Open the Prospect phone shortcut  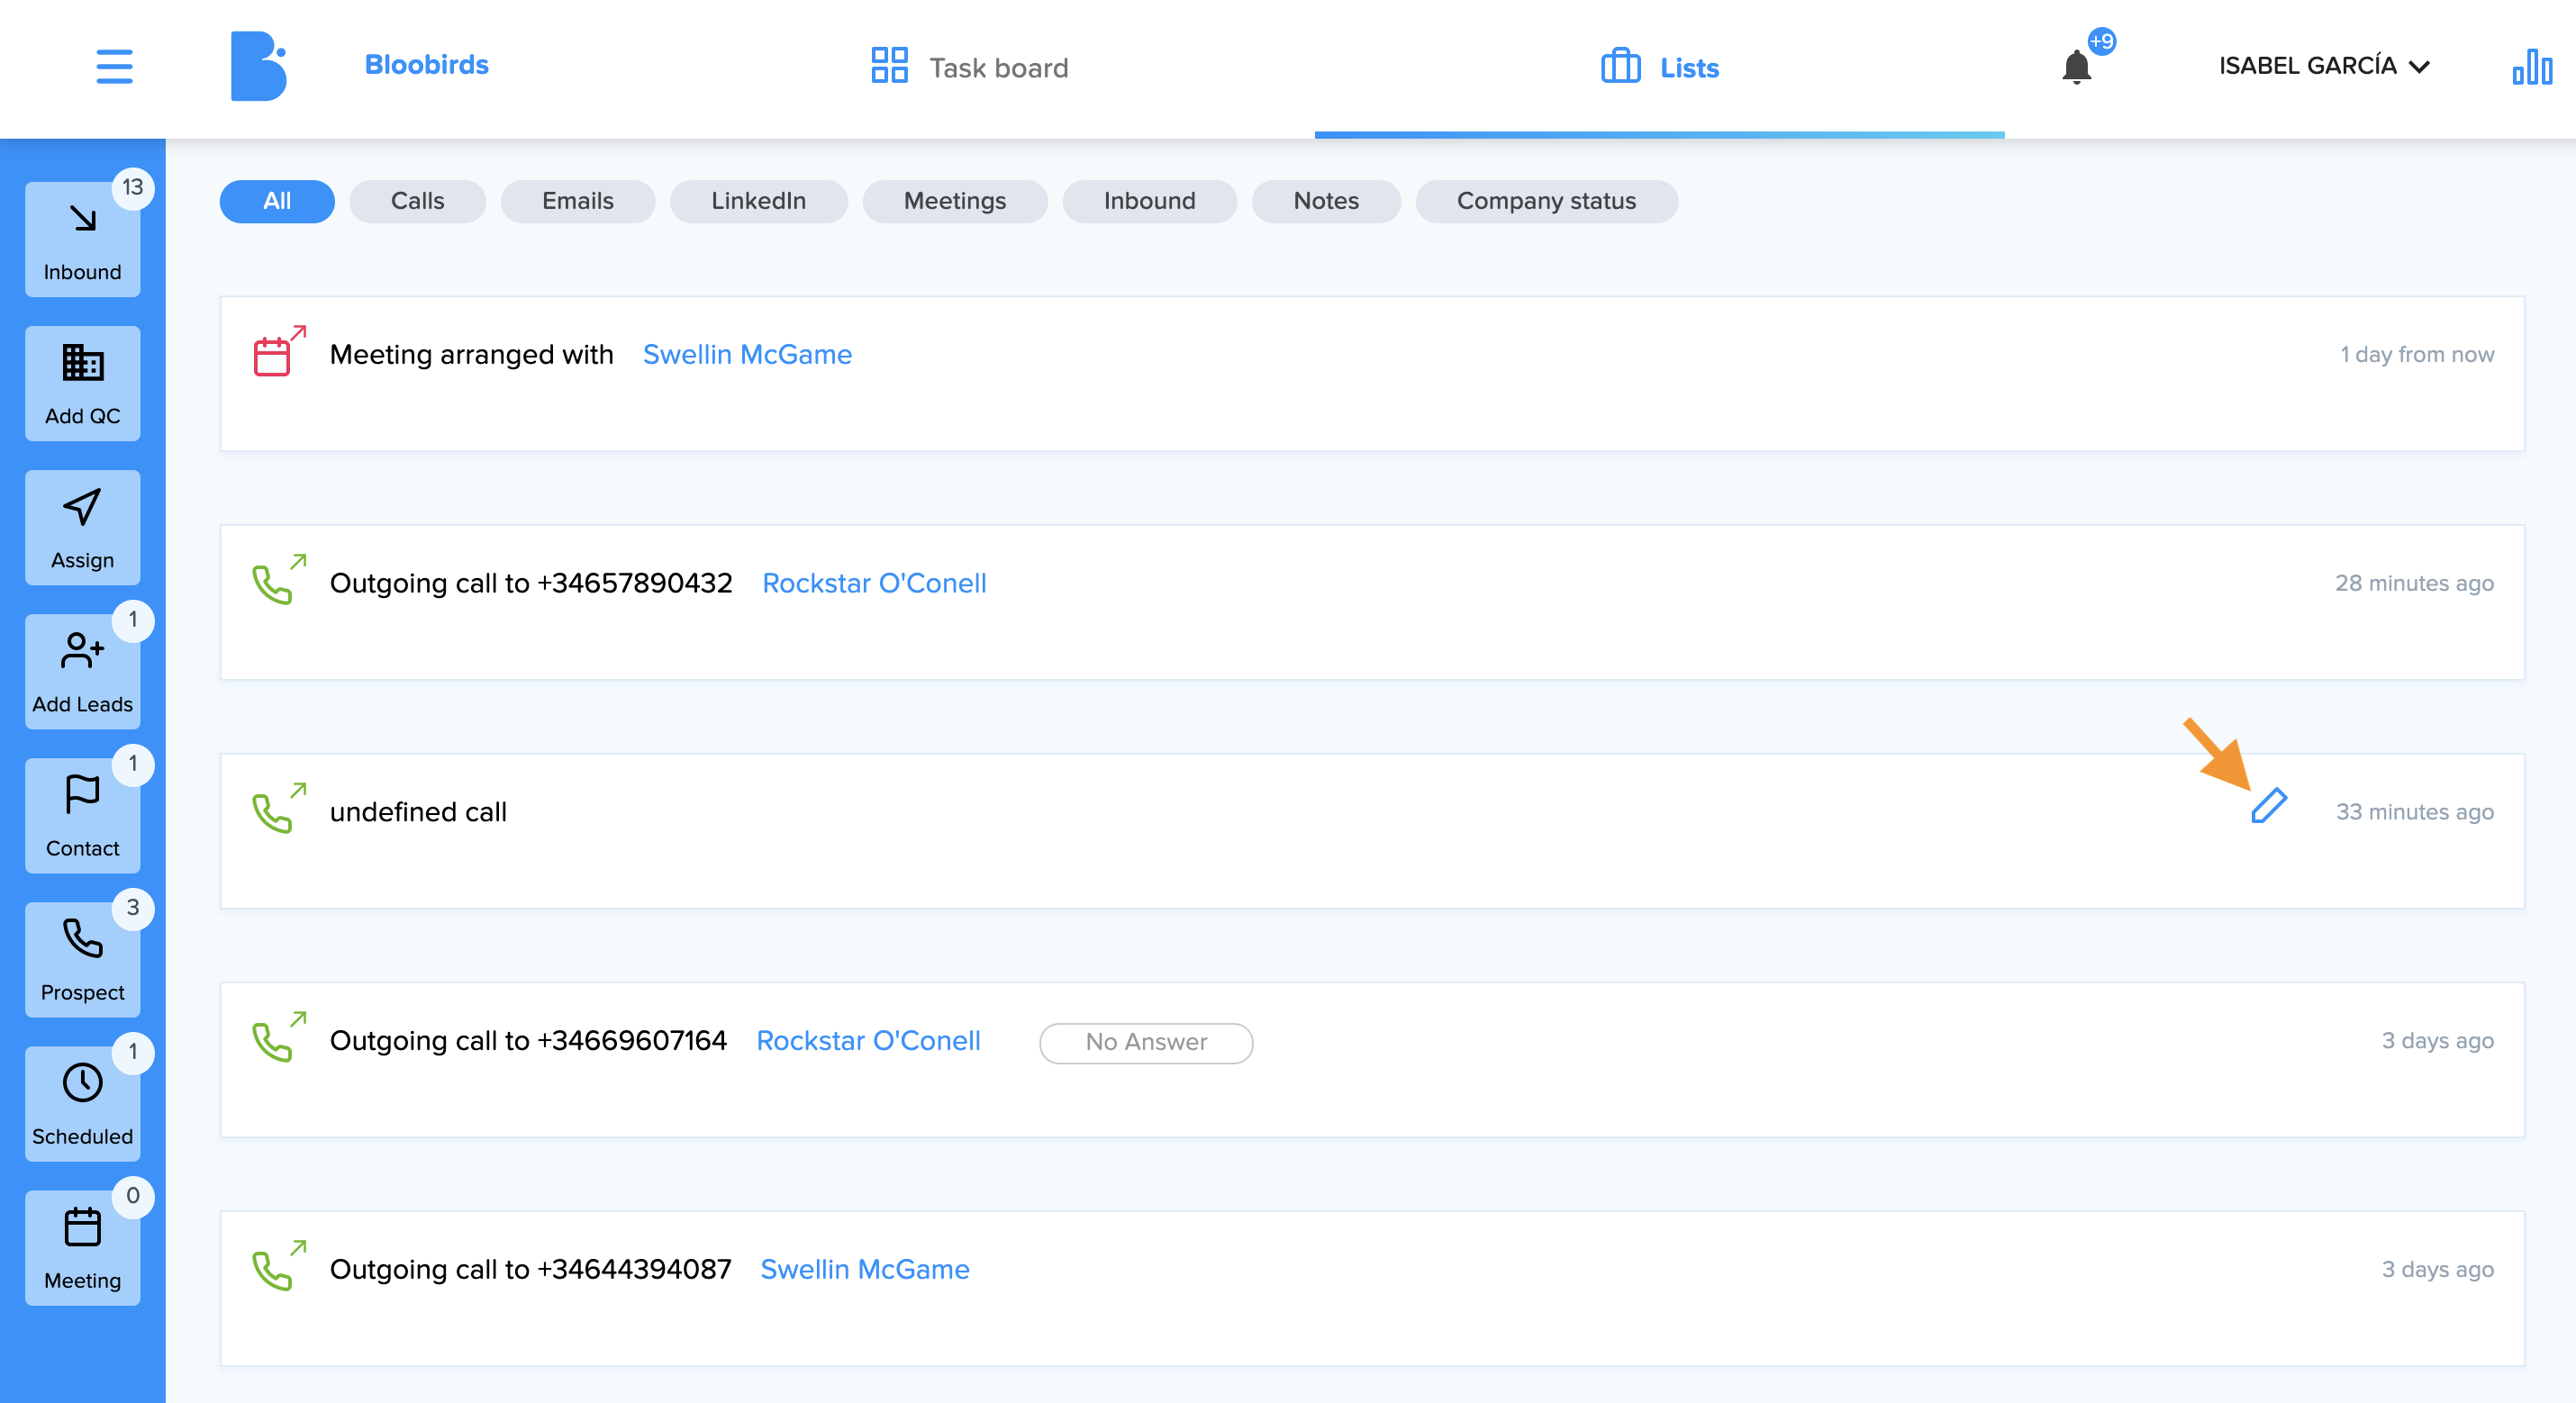(82, 960)
